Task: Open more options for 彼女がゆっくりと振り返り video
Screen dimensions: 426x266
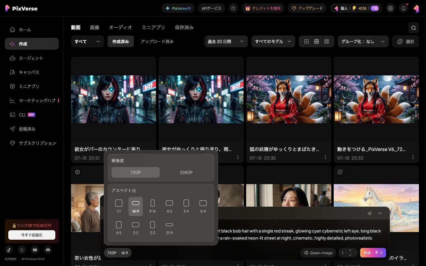Action: point(238,157)
